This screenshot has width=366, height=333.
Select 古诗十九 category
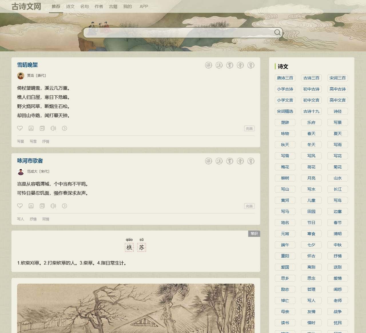pyautogui.click(x=311, y=111)
